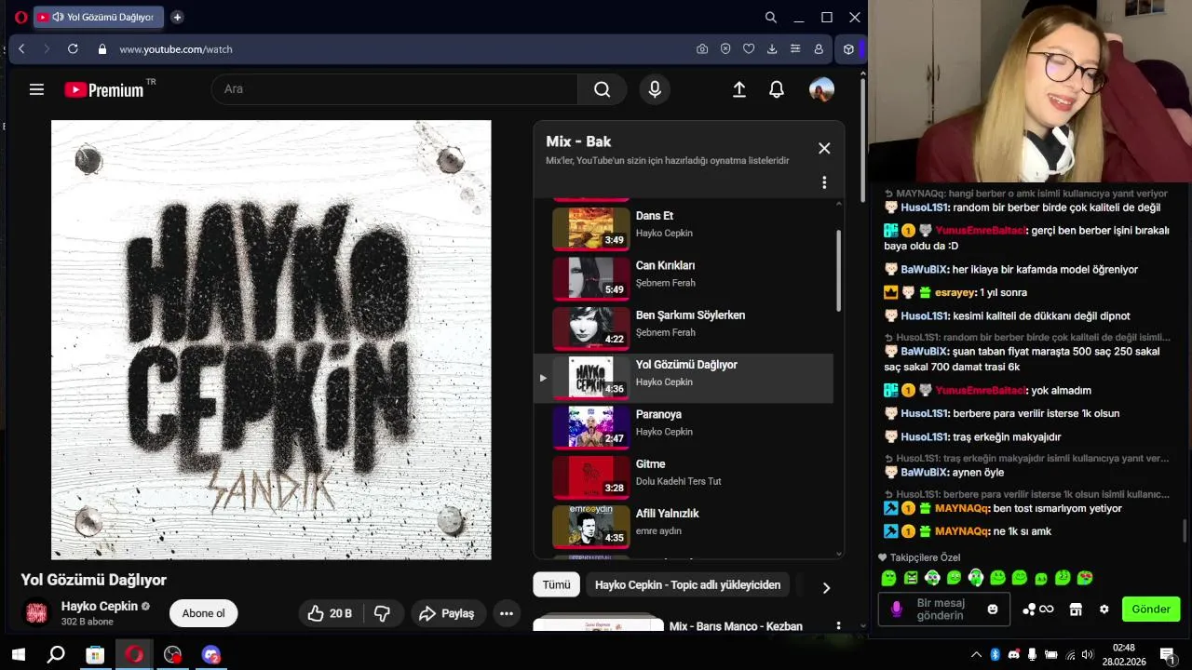
Task: Click the chat vertical scrollbar
Action: (1185, 530)
